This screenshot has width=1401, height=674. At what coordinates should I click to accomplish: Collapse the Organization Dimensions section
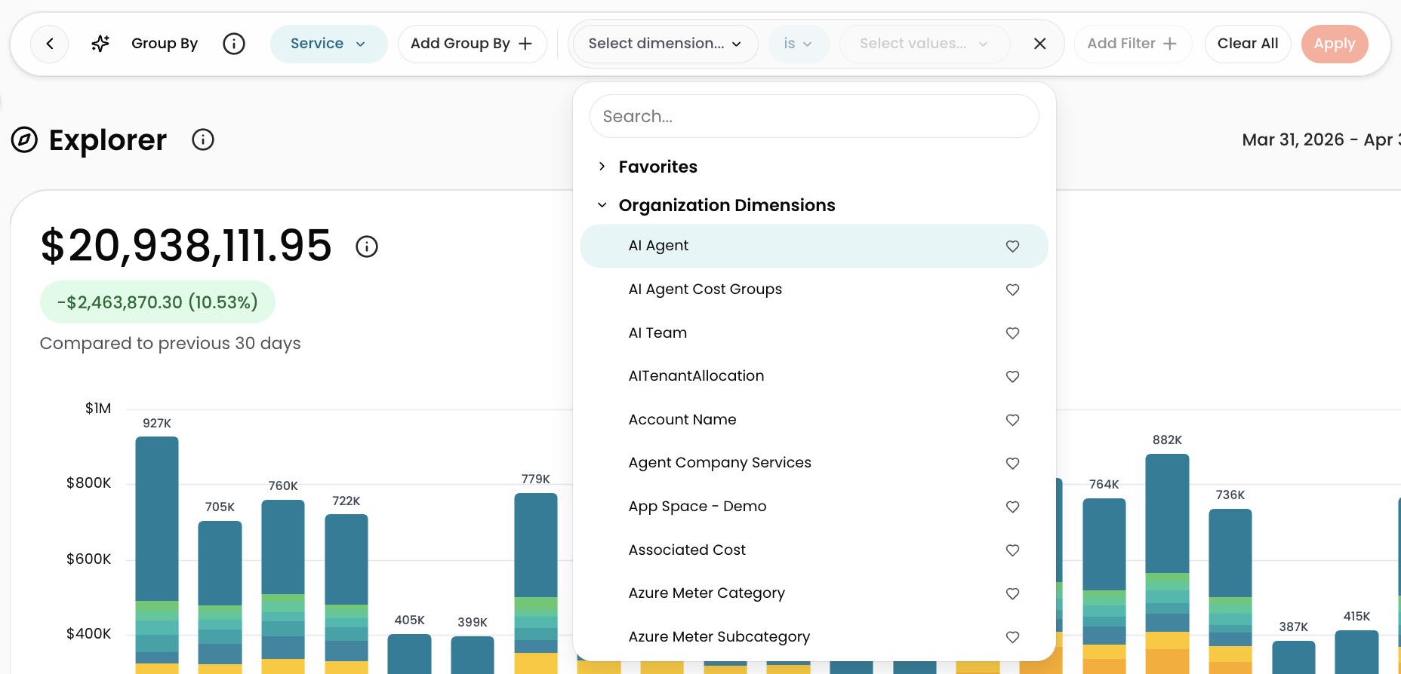(716, 205)
